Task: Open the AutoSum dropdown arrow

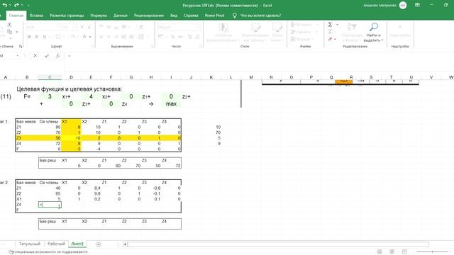Action: 337,25
